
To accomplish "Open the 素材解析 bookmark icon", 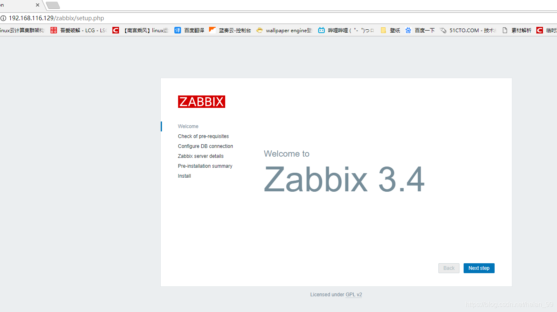I will coord(505,30).
